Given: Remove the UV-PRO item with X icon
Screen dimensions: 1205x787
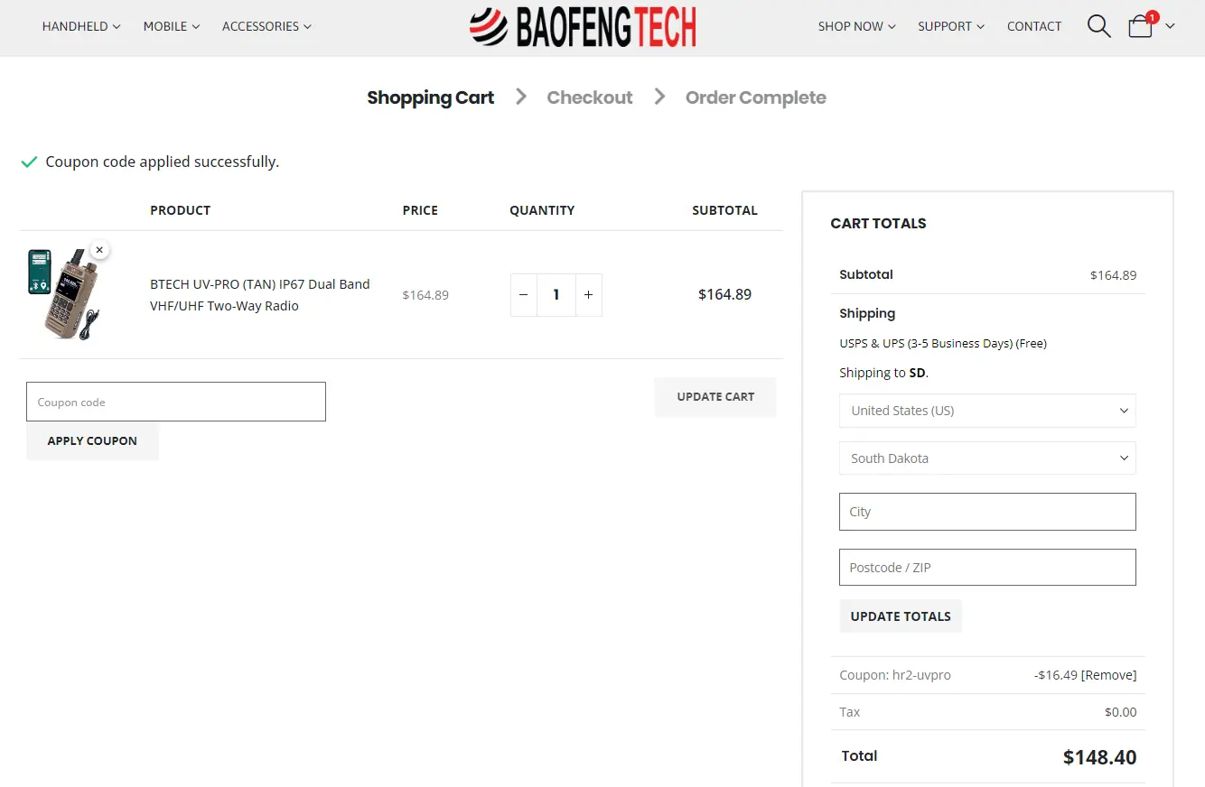Looking at the screenshot, I should (x=99, y=250).
